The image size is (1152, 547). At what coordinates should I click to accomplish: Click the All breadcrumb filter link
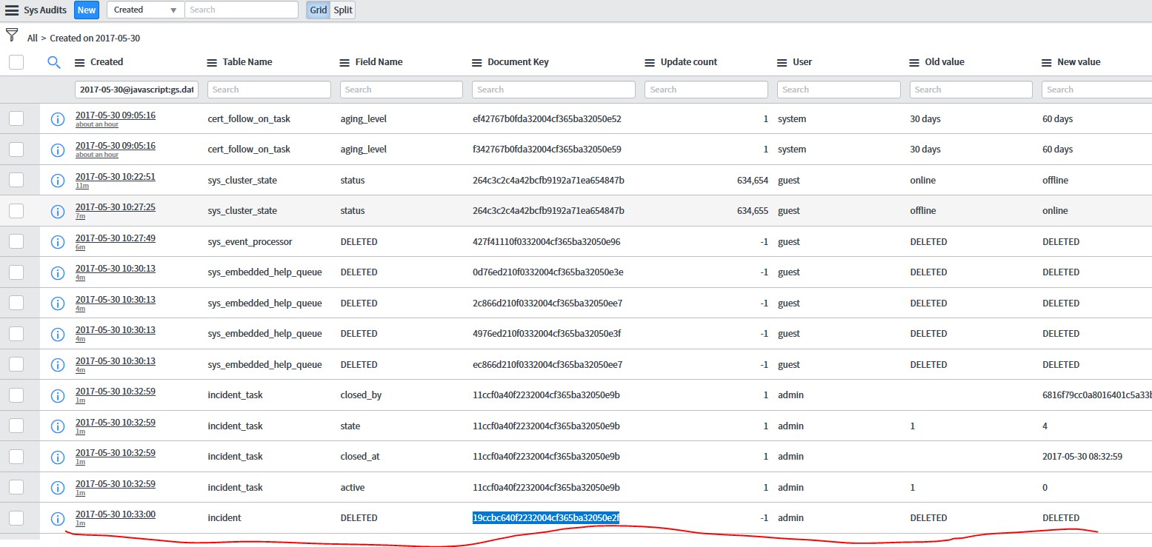(32, 38)
